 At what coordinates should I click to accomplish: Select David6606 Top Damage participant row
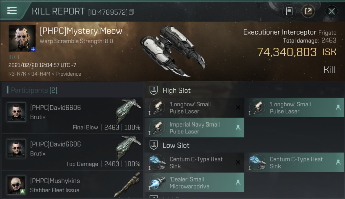(x=72, y=152)
